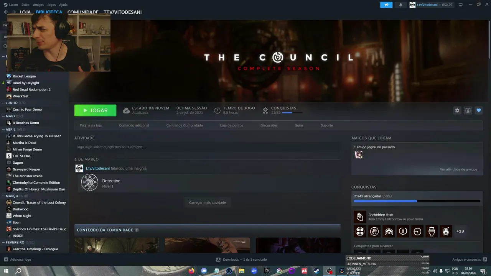
Task: Open the Loja de pontos tab
Action: [x=232, y=125]
